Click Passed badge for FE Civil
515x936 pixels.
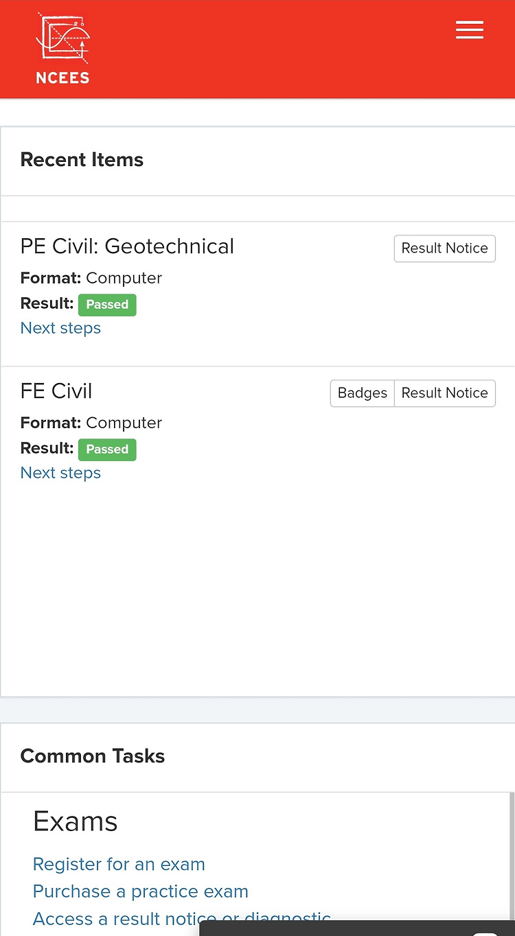point(107,449)
